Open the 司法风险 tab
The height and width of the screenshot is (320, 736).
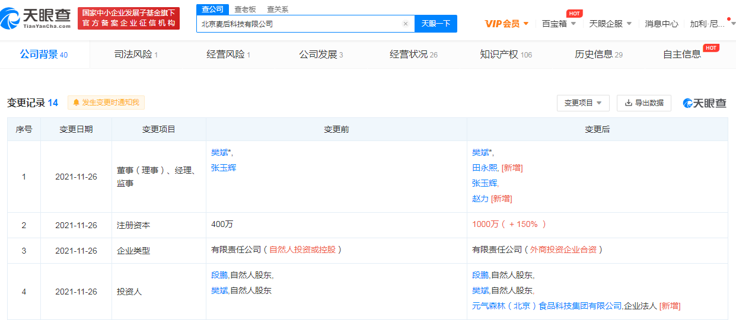[x=135, y=55]
